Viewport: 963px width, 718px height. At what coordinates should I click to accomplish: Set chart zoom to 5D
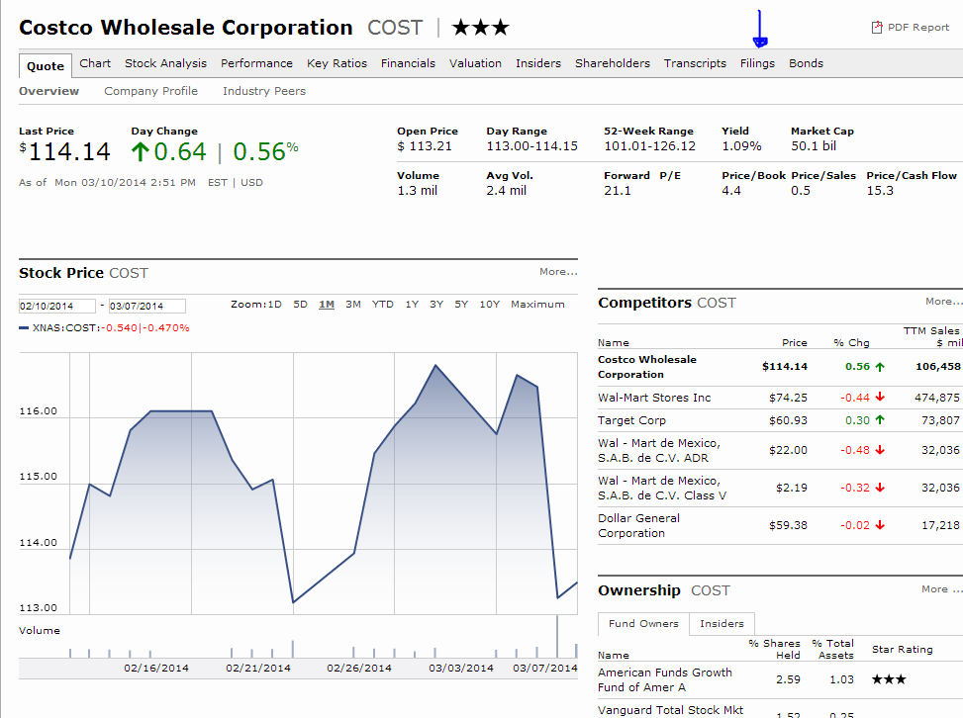click(x=300, y=305)
